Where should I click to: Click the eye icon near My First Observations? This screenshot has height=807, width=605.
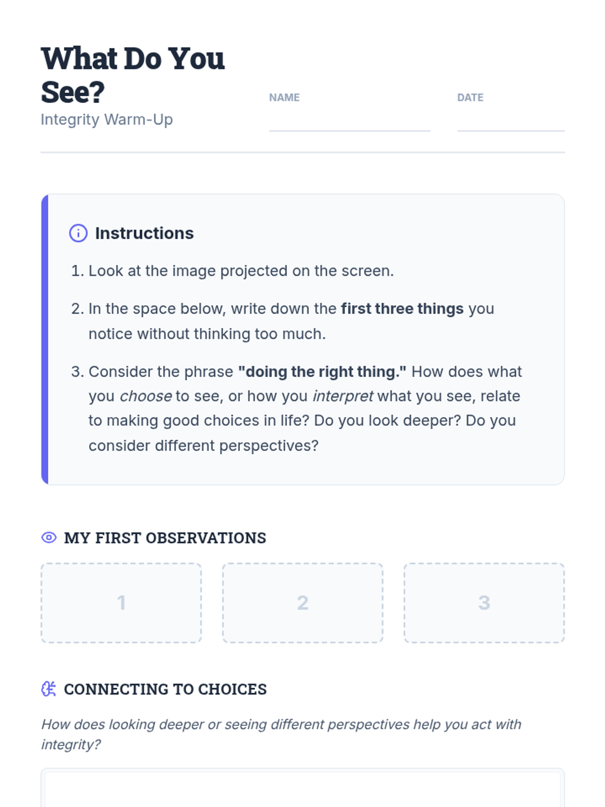click(49, 538)
